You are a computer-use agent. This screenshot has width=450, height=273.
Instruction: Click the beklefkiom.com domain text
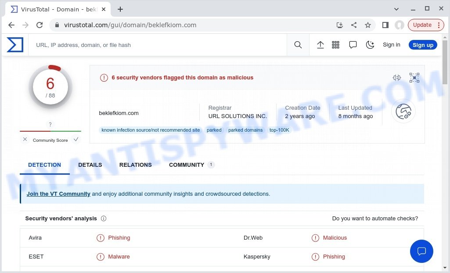(119, 113)
